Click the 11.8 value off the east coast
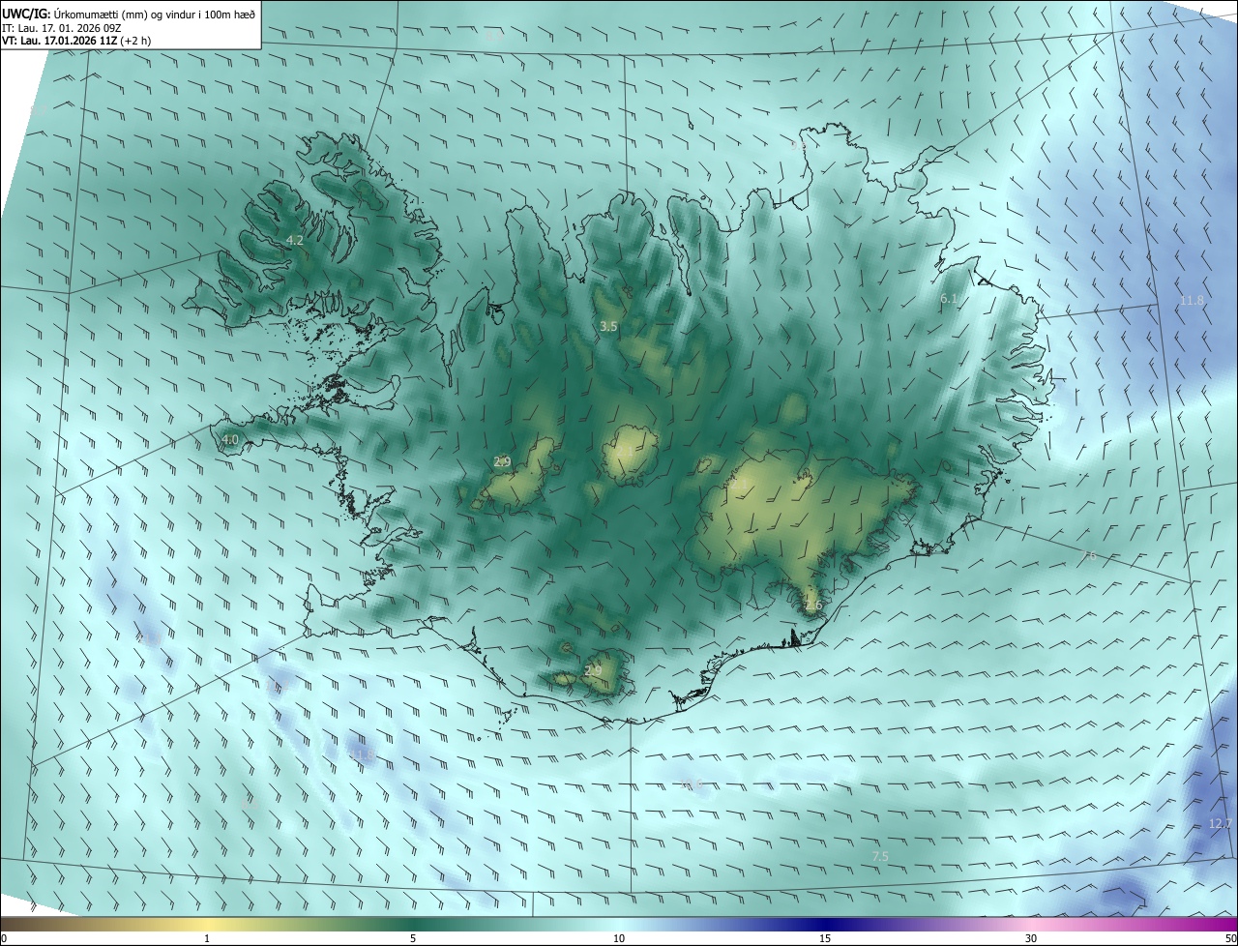 click(x=1193, y=301)
